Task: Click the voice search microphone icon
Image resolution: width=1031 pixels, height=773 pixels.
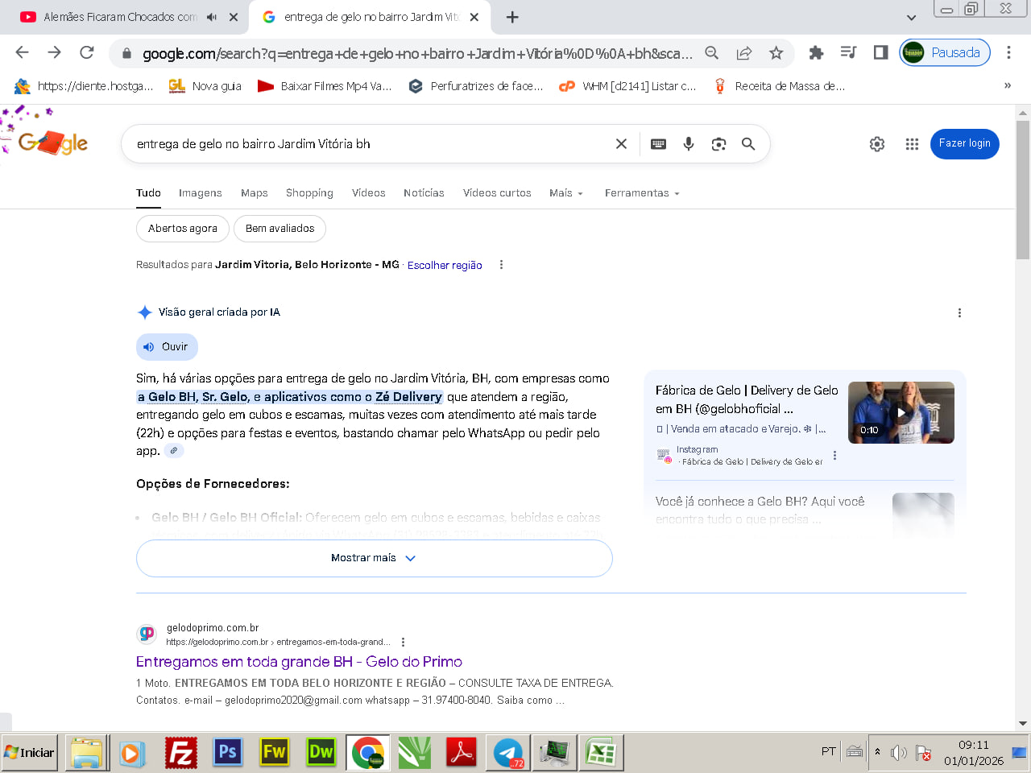Action: click(689, 144)
